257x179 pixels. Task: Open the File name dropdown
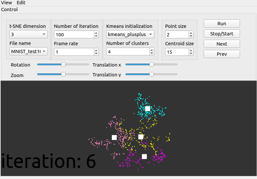[29, 51]
